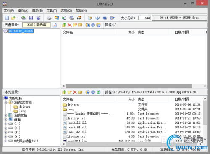Click the local 路径 path field
Screen dimensions: 210x154
(160, 92)
